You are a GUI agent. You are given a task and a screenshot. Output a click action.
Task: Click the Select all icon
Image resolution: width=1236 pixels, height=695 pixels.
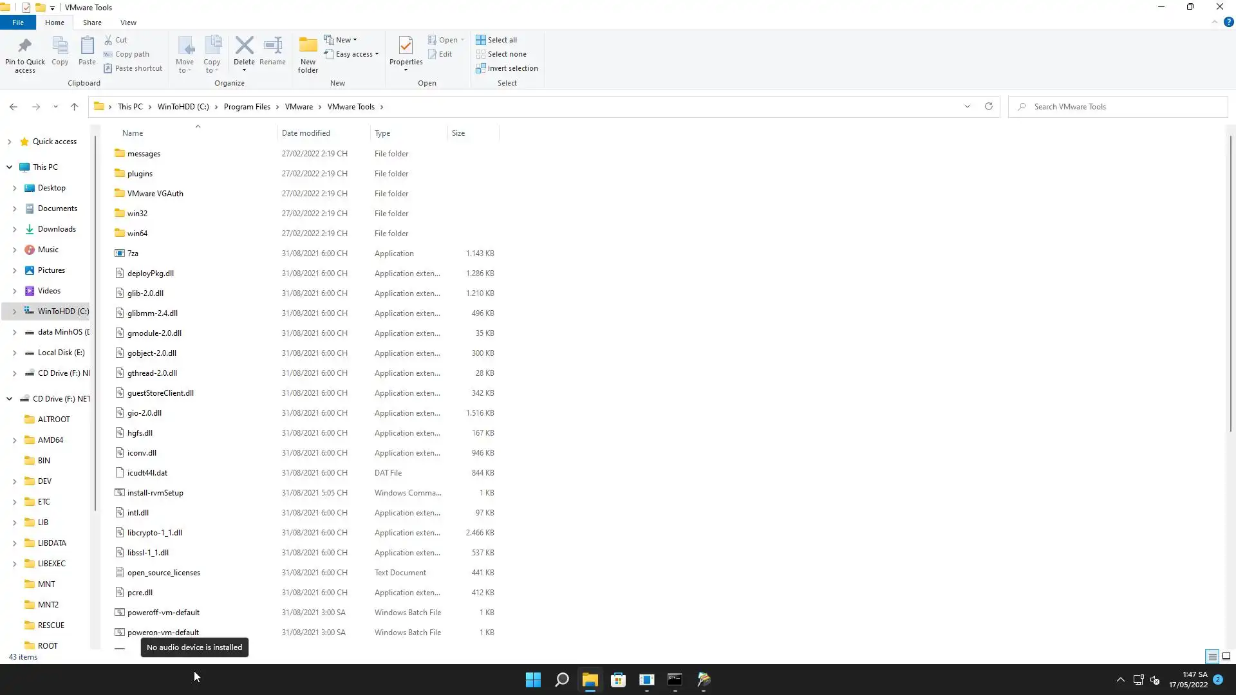tap(481, 40)
